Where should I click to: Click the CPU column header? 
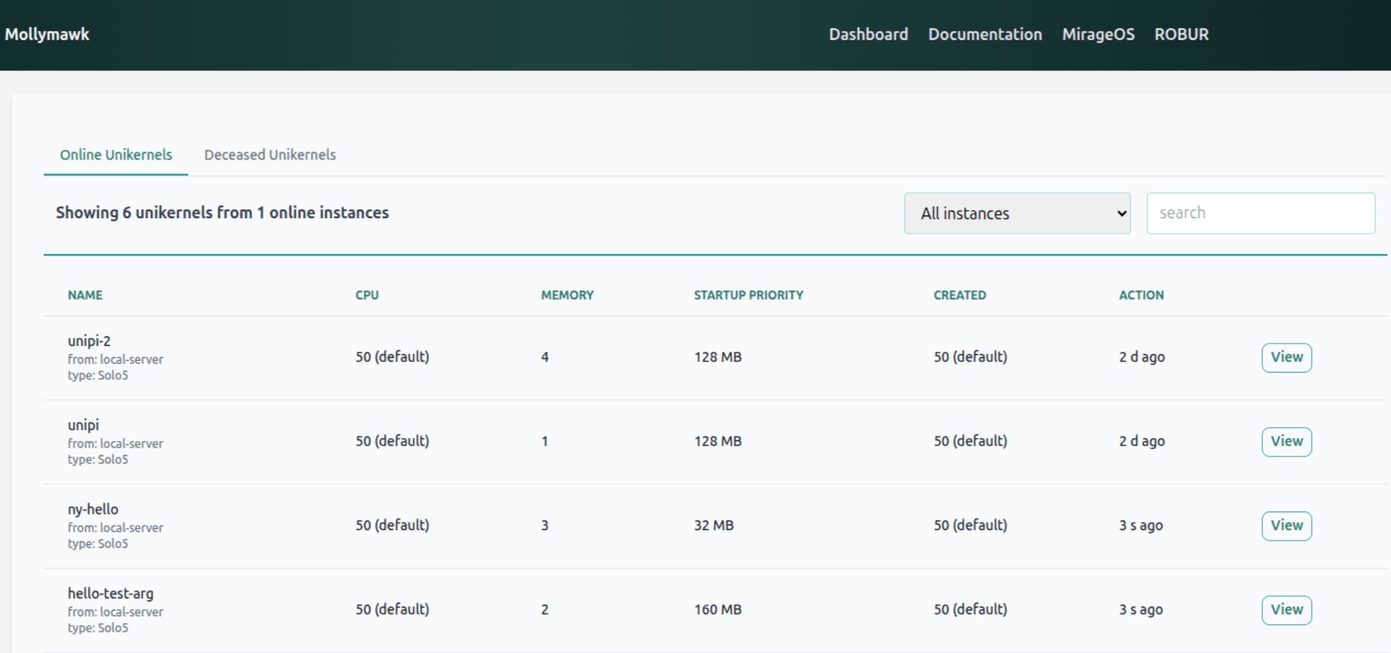[367, 295]
